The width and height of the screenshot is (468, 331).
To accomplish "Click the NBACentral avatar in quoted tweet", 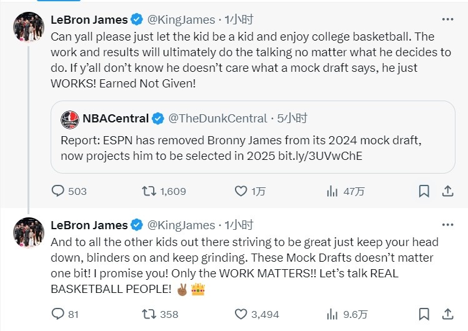I will coord(69,119).
